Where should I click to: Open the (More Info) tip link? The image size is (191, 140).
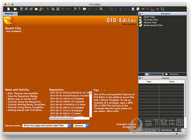point(112,111)
